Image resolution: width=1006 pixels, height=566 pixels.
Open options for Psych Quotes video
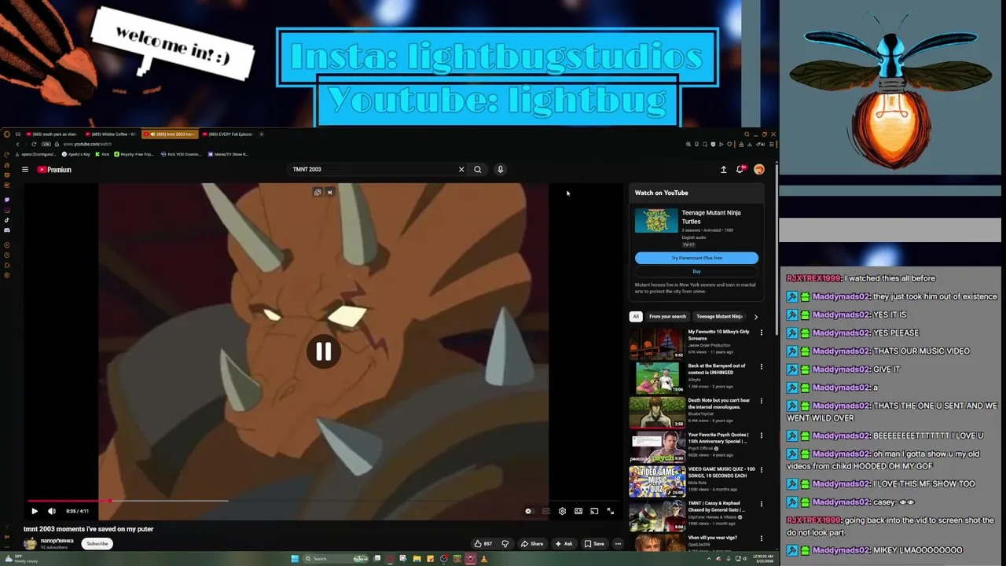click(761, 436)
